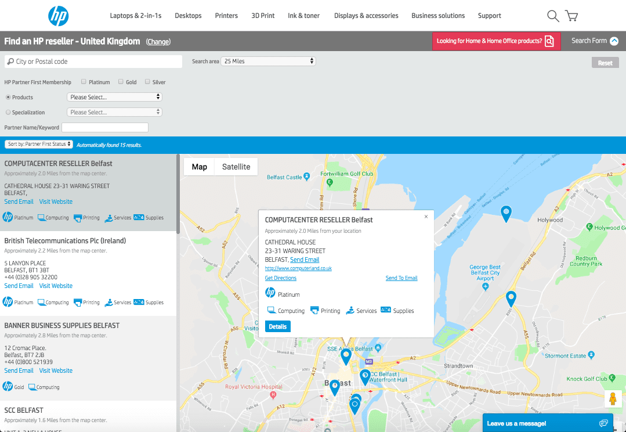
Task: Expand the Products Please Select dropdown
Action: 114,97
